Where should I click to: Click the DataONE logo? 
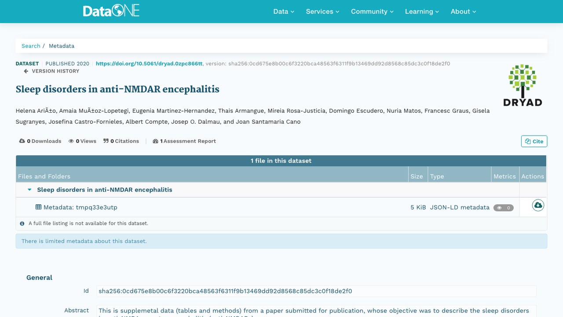click(111, 11)
